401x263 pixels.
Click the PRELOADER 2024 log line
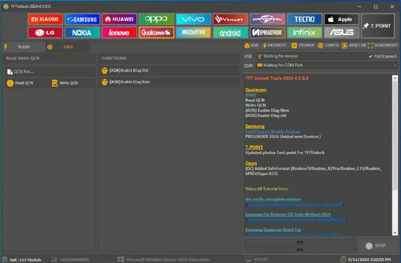click(x=283, y=136)
